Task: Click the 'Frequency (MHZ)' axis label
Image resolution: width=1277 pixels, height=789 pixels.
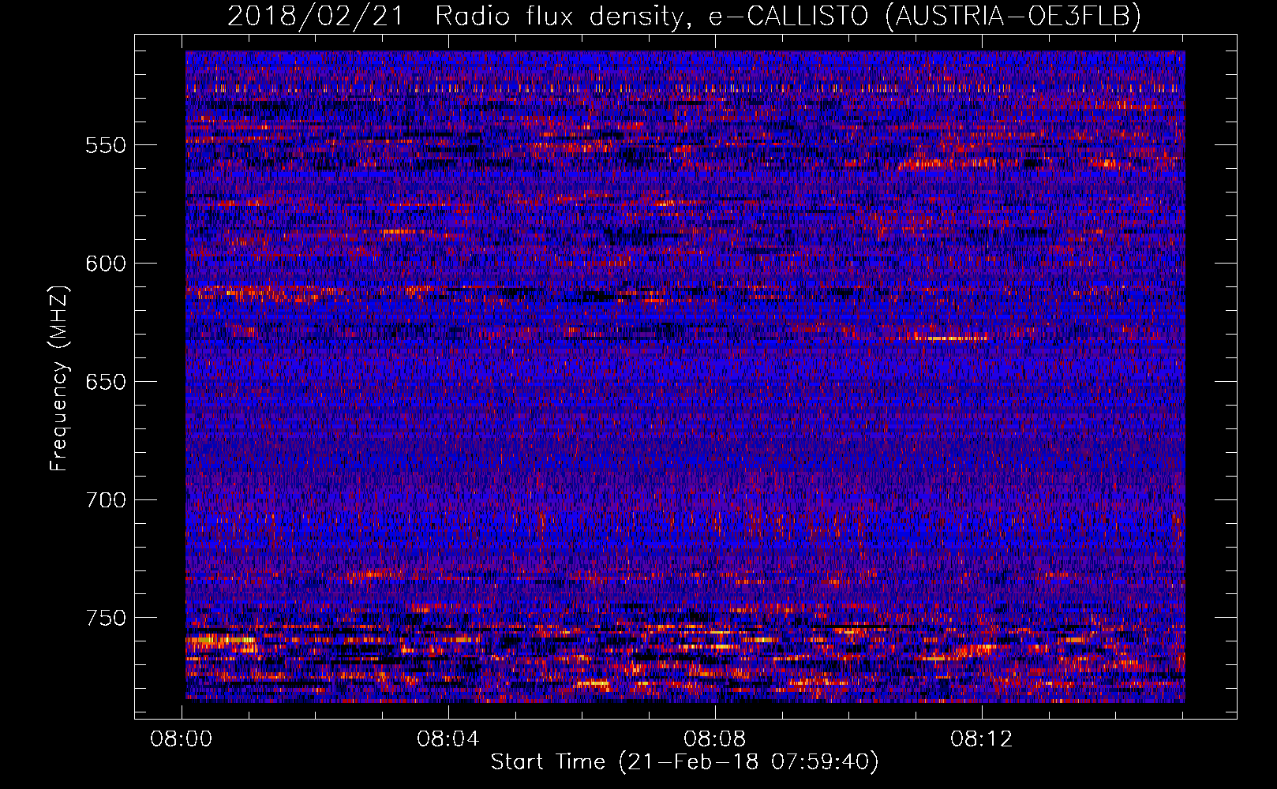Action: coord(60,379)
